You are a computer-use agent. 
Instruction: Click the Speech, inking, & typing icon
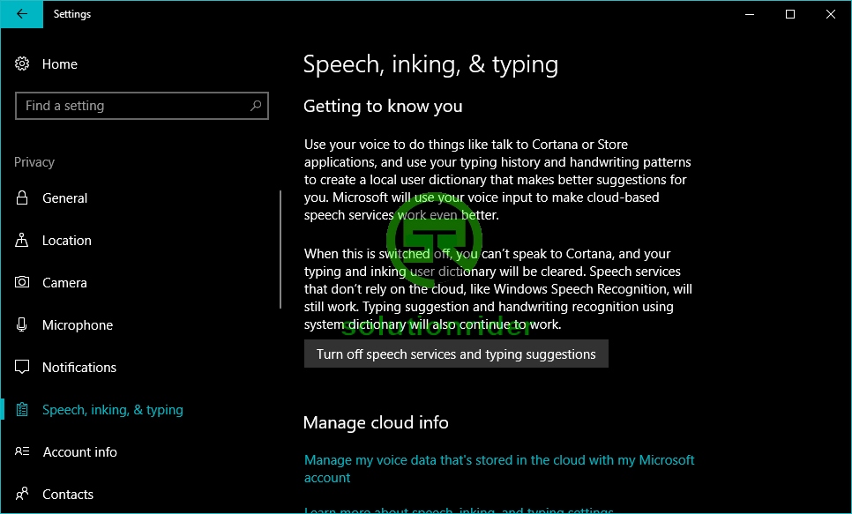(23, 410)
